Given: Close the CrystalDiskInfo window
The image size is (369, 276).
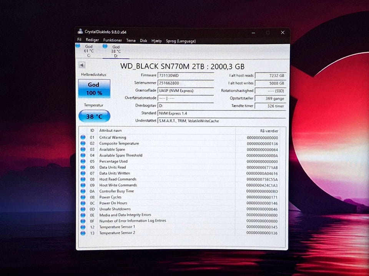Looking at the screenshot, I should click(283, 32).
